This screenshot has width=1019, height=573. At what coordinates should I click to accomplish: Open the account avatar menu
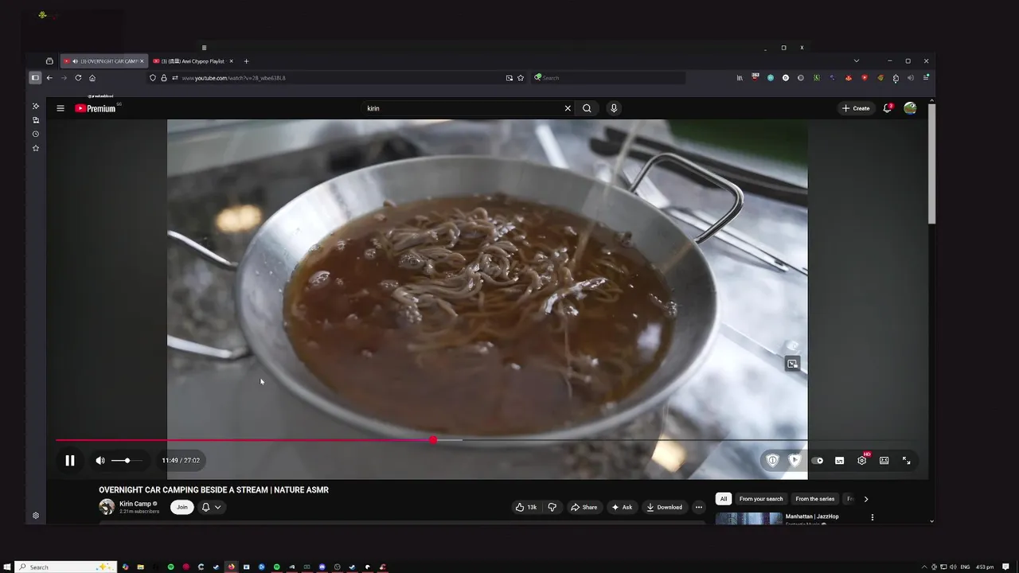(910, 108)
